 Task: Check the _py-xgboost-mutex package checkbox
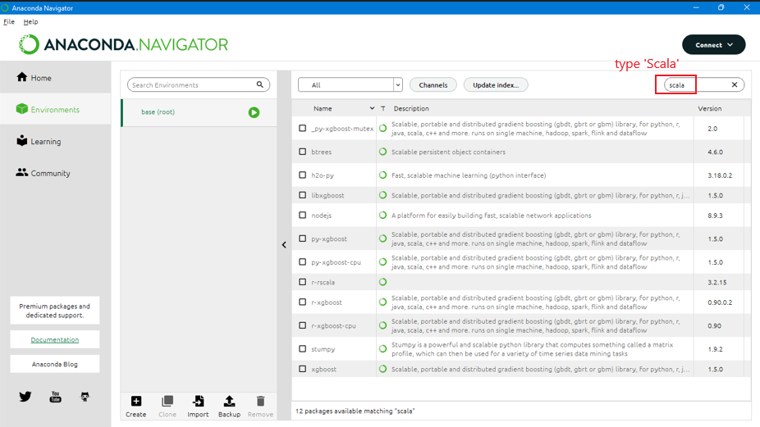tap(303, 129)
